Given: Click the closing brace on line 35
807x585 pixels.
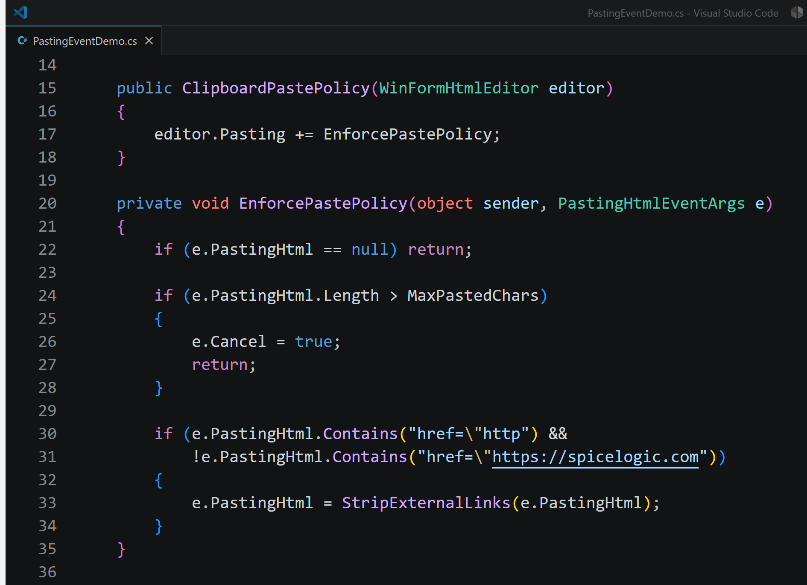Looking at the screenshot, I should (x=121, y=549).
